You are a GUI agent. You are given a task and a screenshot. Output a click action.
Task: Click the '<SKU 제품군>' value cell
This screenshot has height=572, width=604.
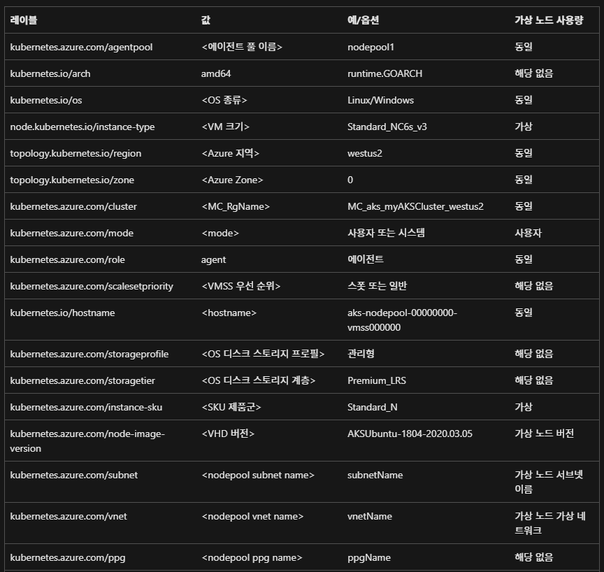pyautogui.click(x=231, y=407)
